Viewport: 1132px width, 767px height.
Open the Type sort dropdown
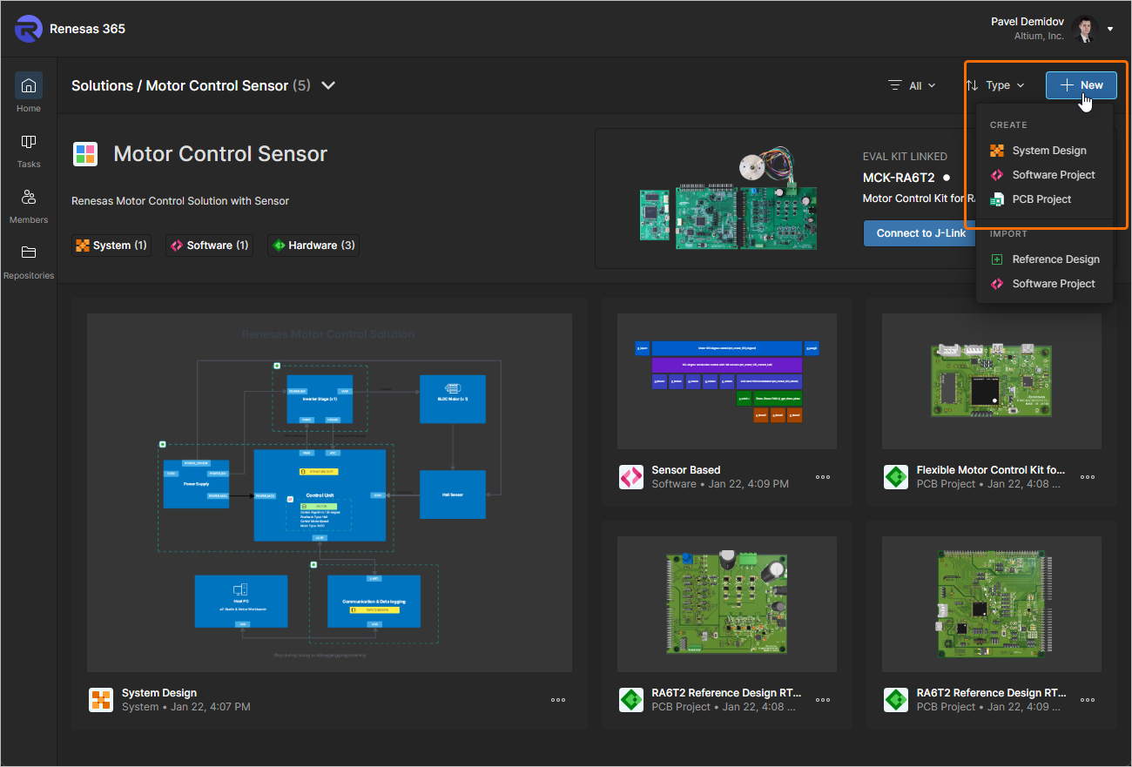(995, 85)
